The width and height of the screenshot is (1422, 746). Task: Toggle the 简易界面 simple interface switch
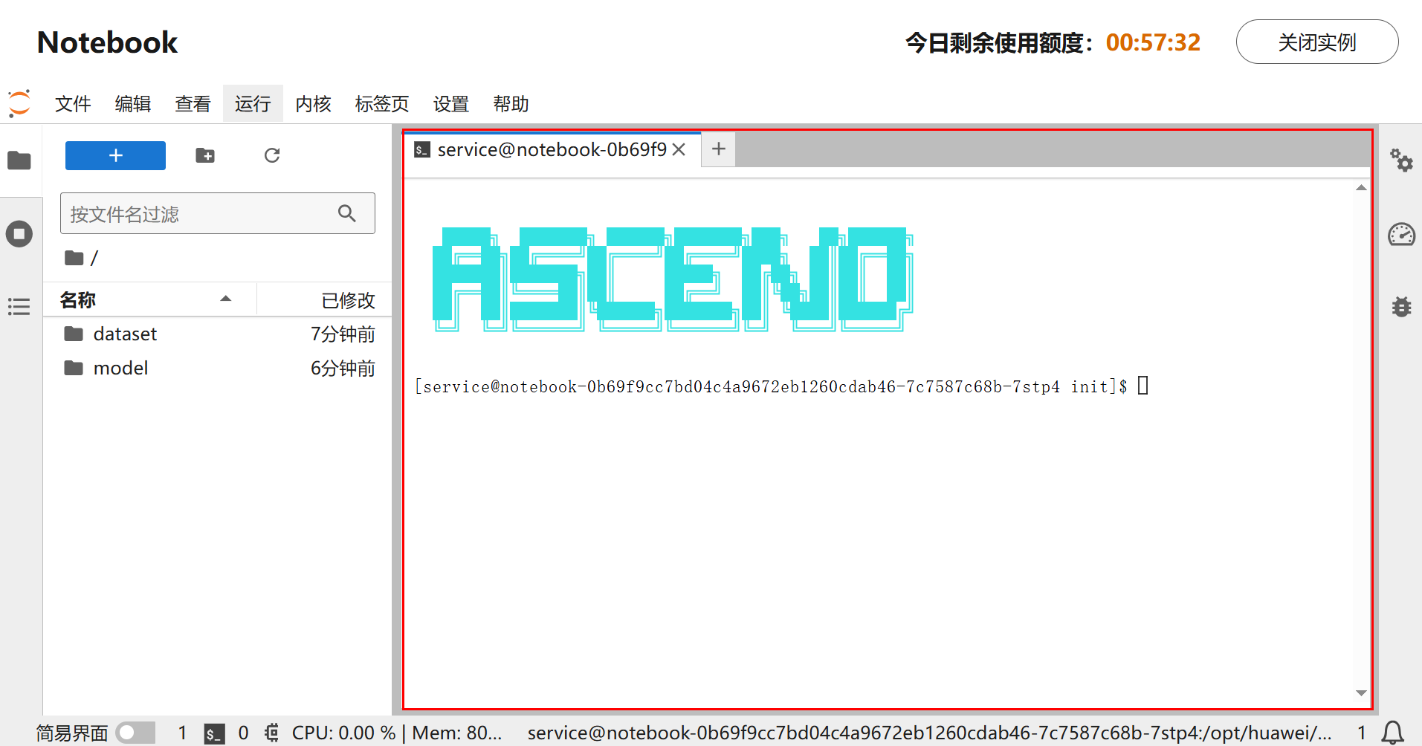tap(136, 733)
